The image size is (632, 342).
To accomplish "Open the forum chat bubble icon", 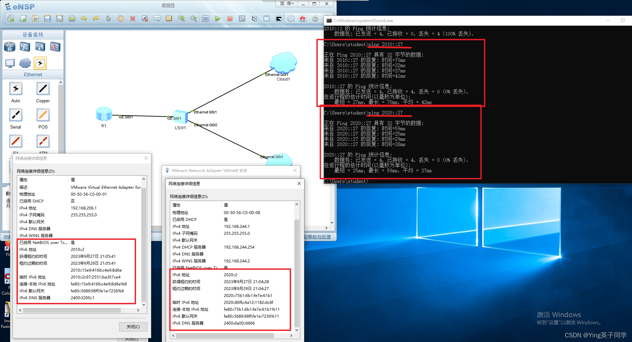I will (291, 18).
